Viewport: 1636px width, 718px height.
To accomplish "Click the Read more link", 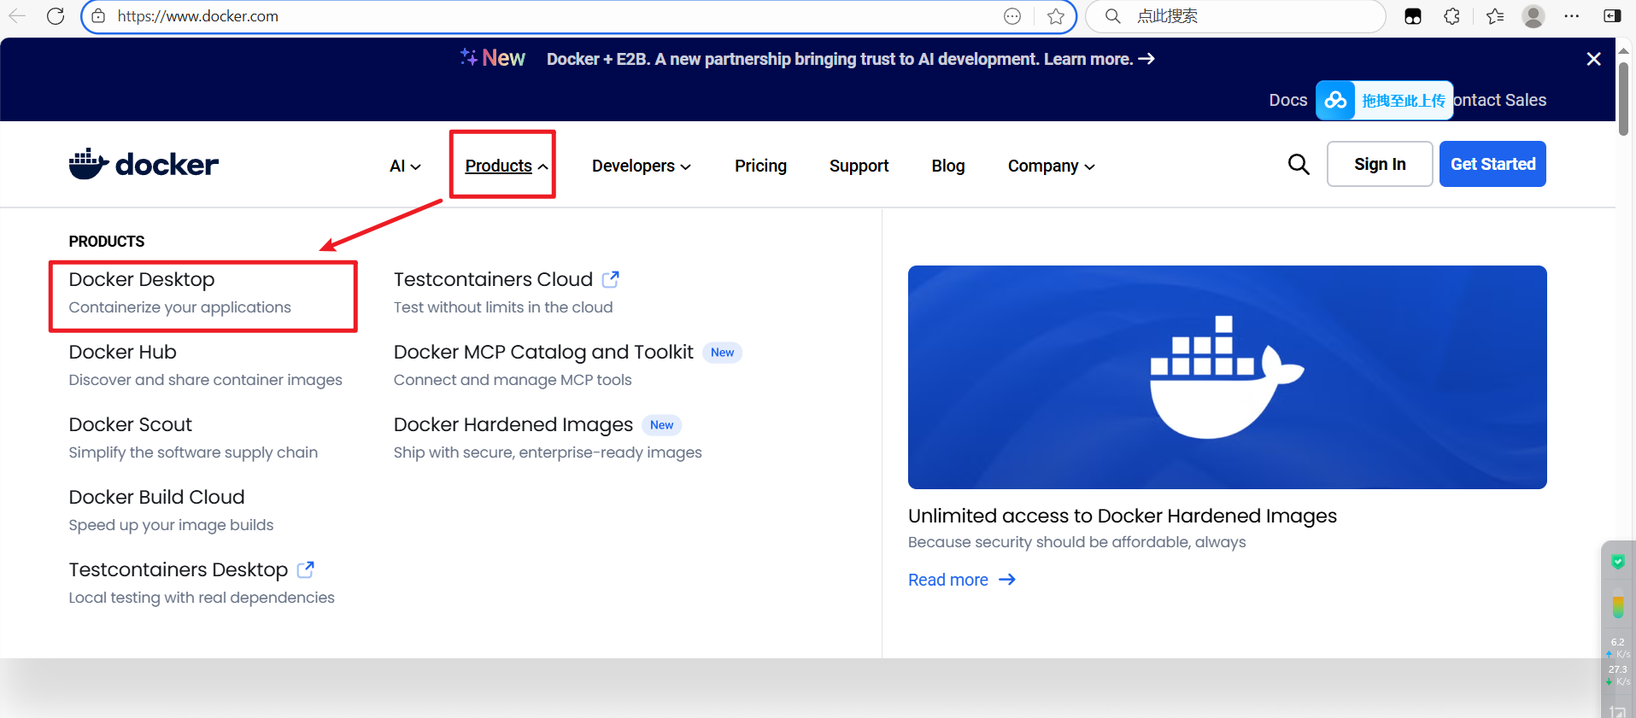I will 948,580.
